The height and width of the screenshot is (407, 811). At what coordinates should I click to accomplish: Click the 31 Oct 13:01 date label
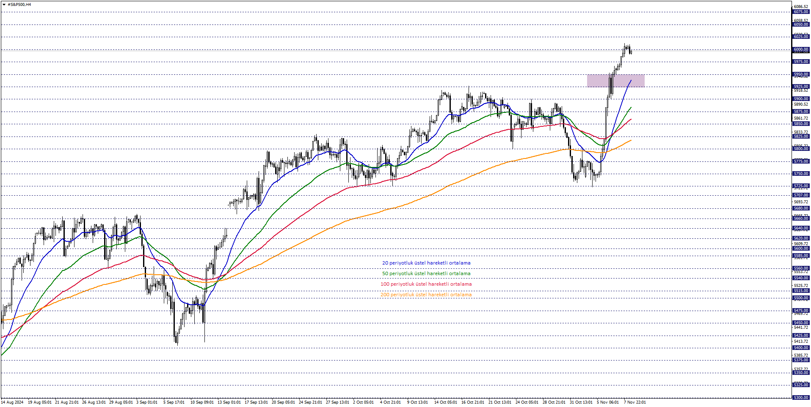tap(582, 402)
